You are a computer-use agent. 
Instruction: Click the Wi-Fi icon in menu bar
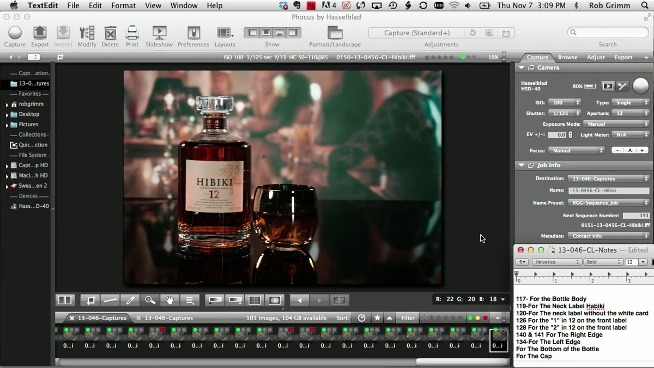(x=454, y=5)
